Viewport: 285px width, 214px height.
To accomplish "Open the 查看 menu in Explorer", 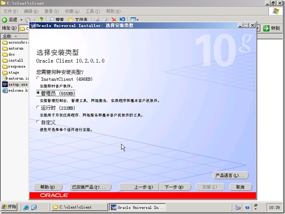I will (52, 11).
